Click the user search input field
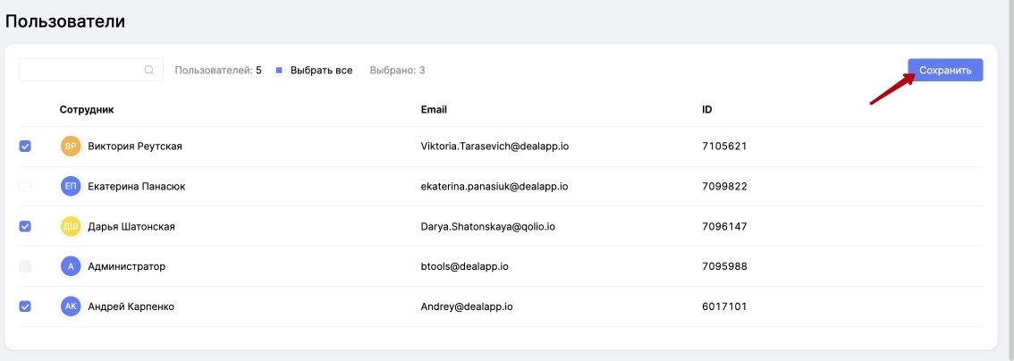This screenshot has width=1014, height=361. [80, 71]
